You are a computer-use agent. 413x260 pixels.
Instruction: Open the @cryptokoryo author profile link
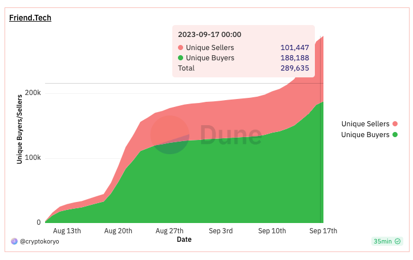point(39,241)
